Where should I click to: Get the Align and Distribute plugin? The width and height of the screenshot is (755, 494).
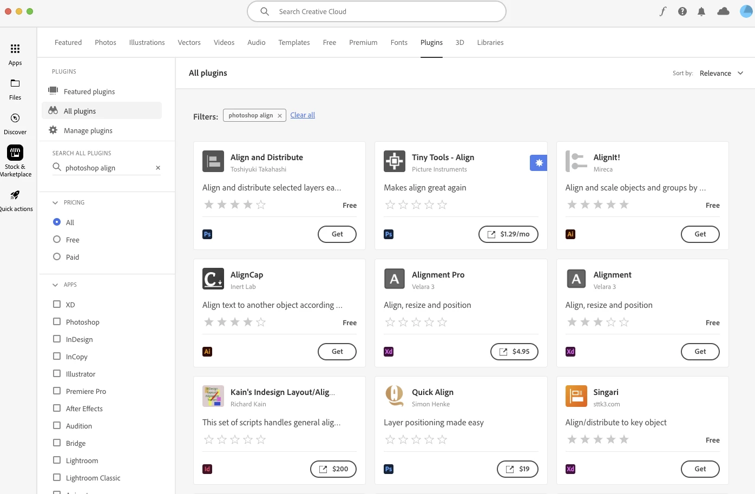click(337, 234)
